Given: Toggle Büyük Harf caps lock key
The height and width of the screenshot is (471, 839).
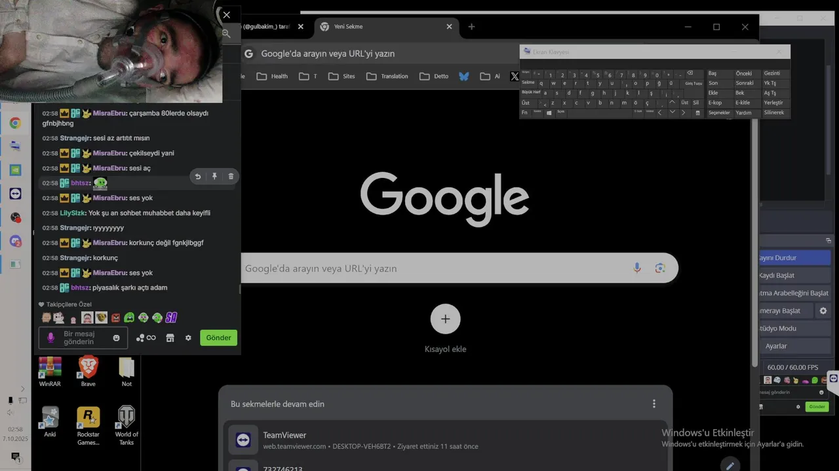Looking at the screenshot, I should [530, 93].
